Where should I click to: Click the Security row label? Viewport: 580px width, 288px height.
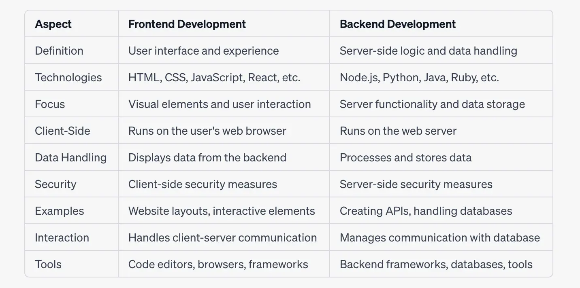click(55, 184)
